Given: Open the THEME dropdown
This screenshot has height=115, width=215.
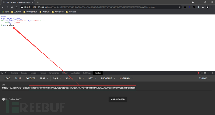Looking at the screenshot, I should (204, 78).
